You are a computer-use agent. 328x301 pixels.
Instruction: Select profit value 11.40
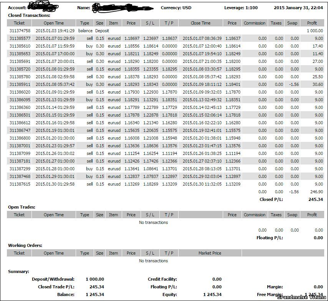click(318, 54)
